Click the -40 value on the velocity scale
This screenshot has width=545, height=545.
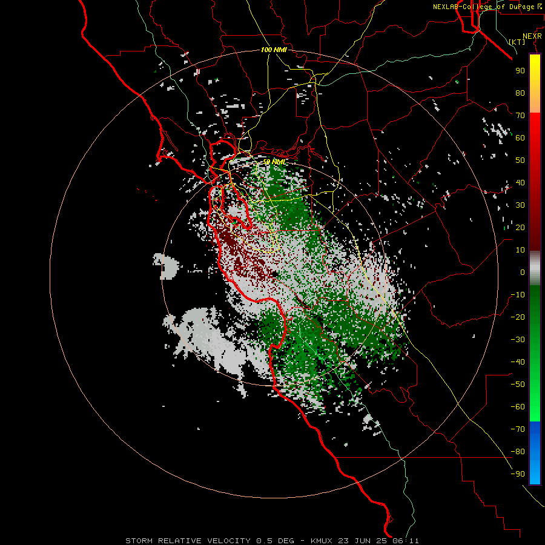coord(518,362)
